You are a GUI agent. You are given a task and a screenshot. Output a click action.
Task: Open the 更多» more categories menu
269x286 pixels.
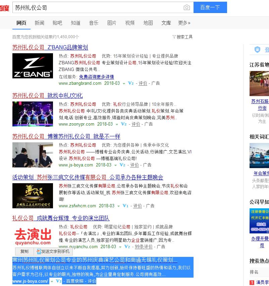[x=184, y=23]
